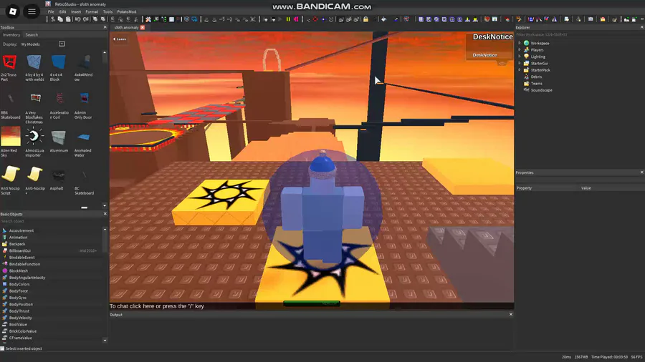Open the File menu
This screenshot has width=645, height=362.
51,12
